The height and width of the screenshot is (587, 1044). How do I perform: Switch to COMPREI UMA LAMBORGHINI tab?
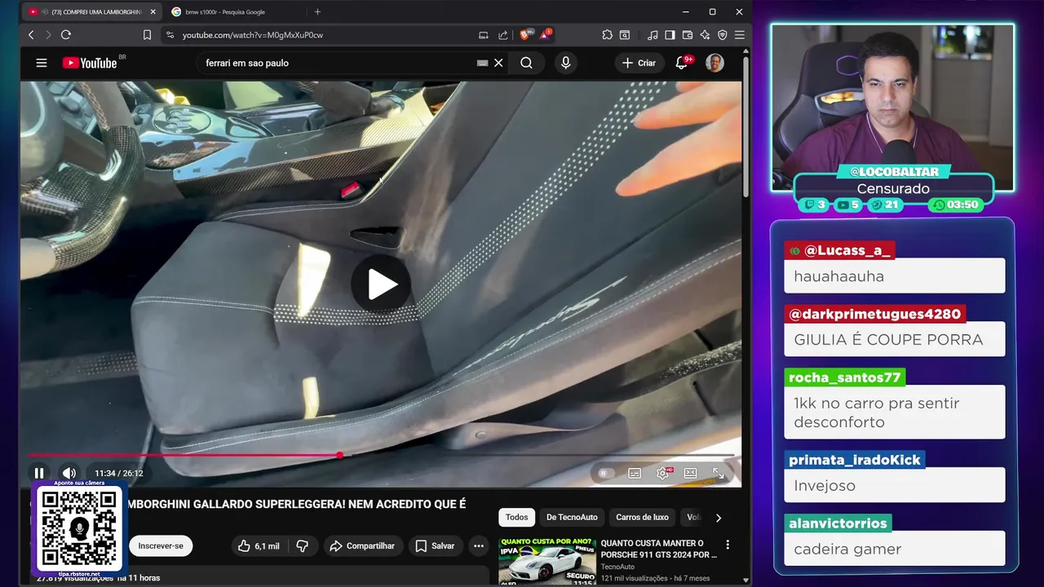(91, 11)
